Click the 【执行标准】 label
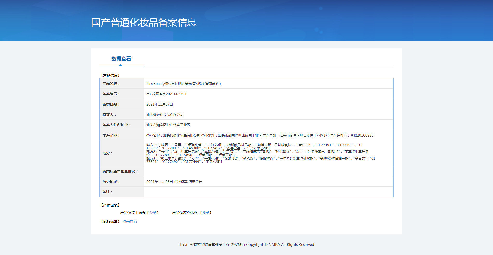The width and height of the screenshot is (493, 255). [x=110, y=222]
